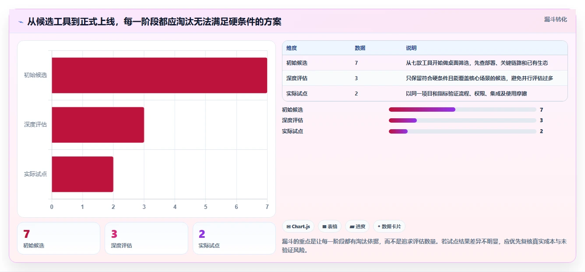Click the 漏斗转化 label in the header
The image size is (585, 272).
(555, 19)
